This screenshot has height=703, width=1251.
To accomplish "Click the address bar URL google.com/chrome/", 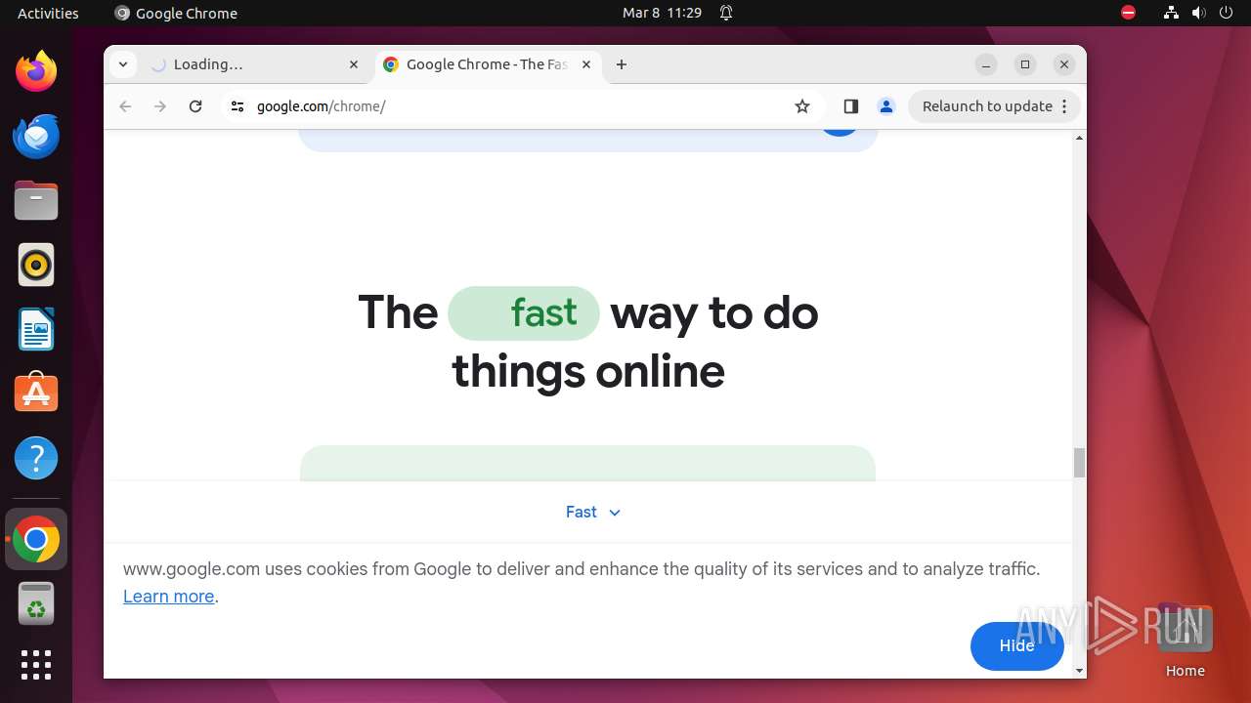I will 322,106.
